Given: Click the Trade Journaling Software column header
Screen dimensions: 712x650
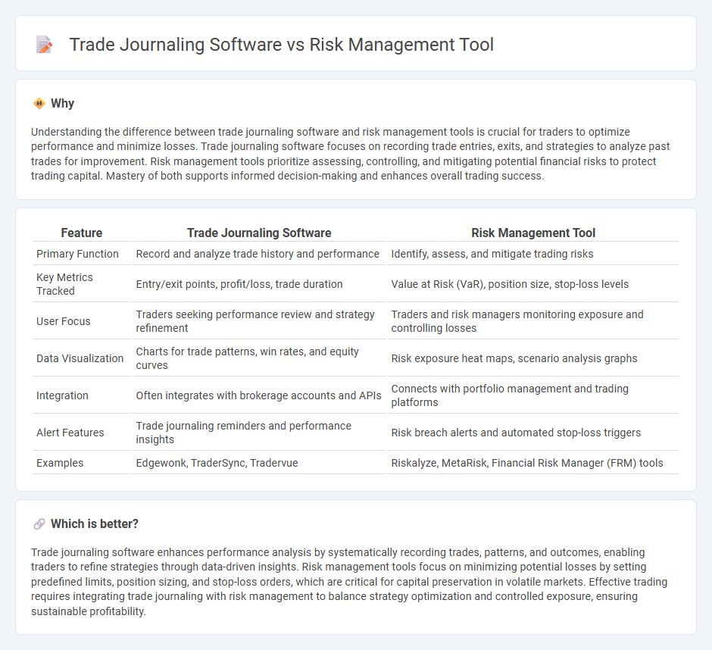Looking at the screenshot, I should 259,233.
